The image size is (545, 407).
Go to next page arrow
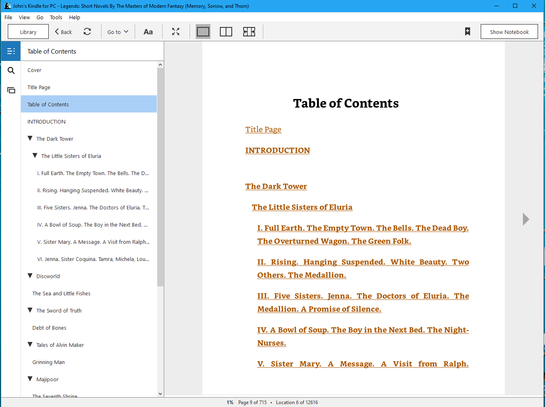(x=526, y=219)
